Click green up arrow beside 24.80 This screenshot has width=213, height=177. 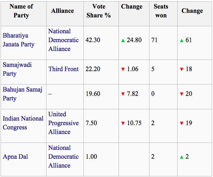tap(123, 40)
